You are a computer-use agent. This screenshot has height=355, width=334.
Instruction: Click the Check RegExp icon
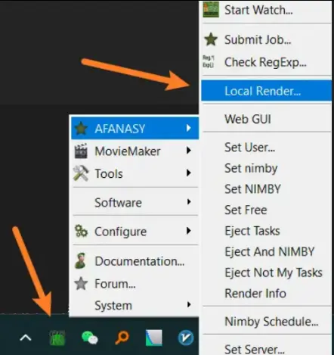[209, 62]
